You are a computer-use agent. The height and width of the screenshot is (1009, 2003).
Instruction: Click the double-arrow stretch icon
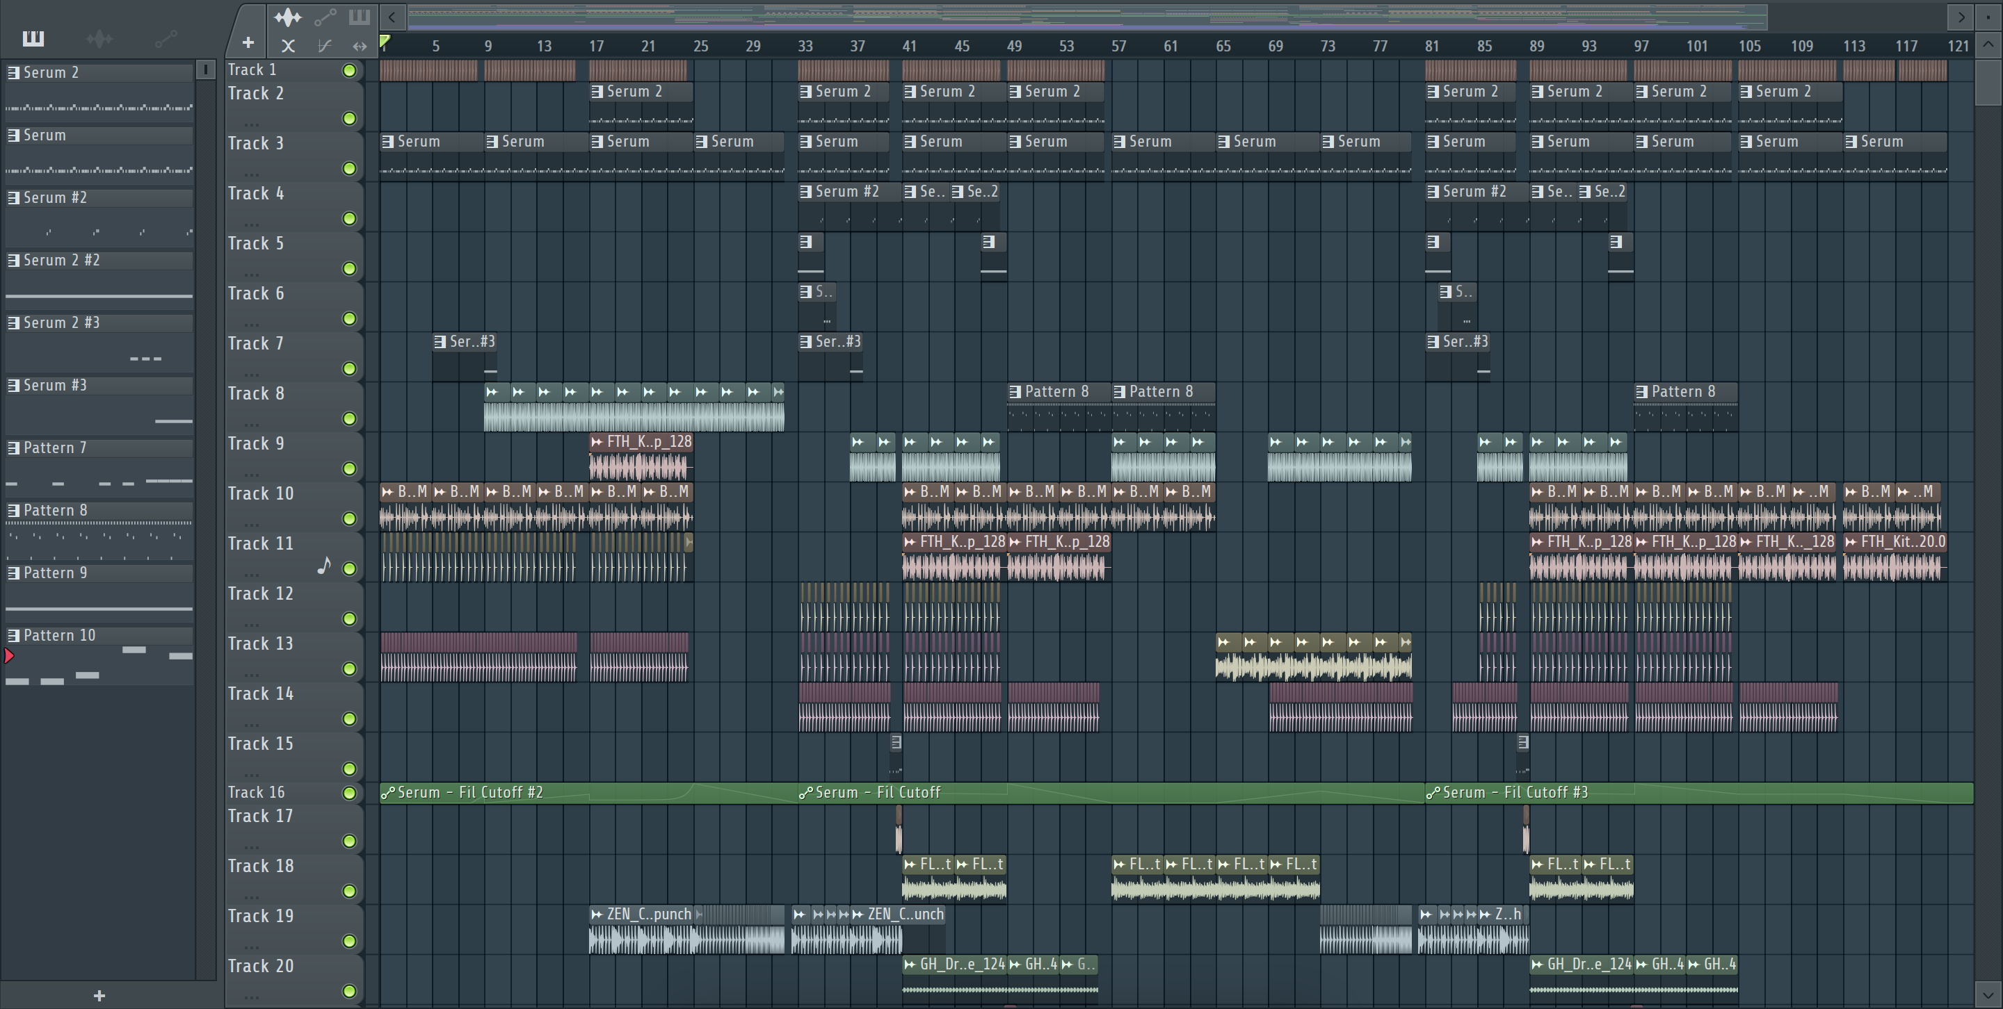(x=360, y=46)
